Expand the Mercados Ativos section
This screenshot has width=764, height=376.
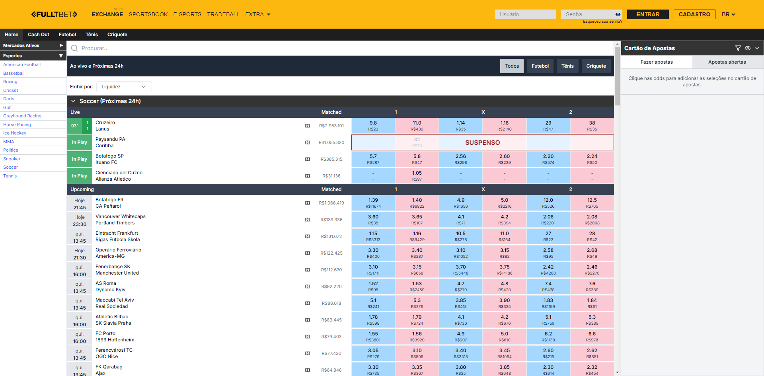point(33,45)
